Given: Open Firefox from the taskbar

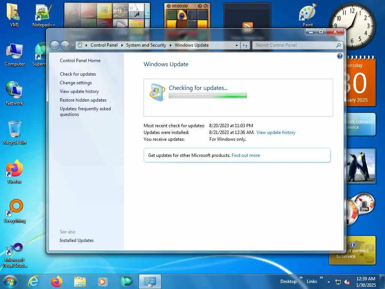Looking at the screenshot, I should 57,281.
